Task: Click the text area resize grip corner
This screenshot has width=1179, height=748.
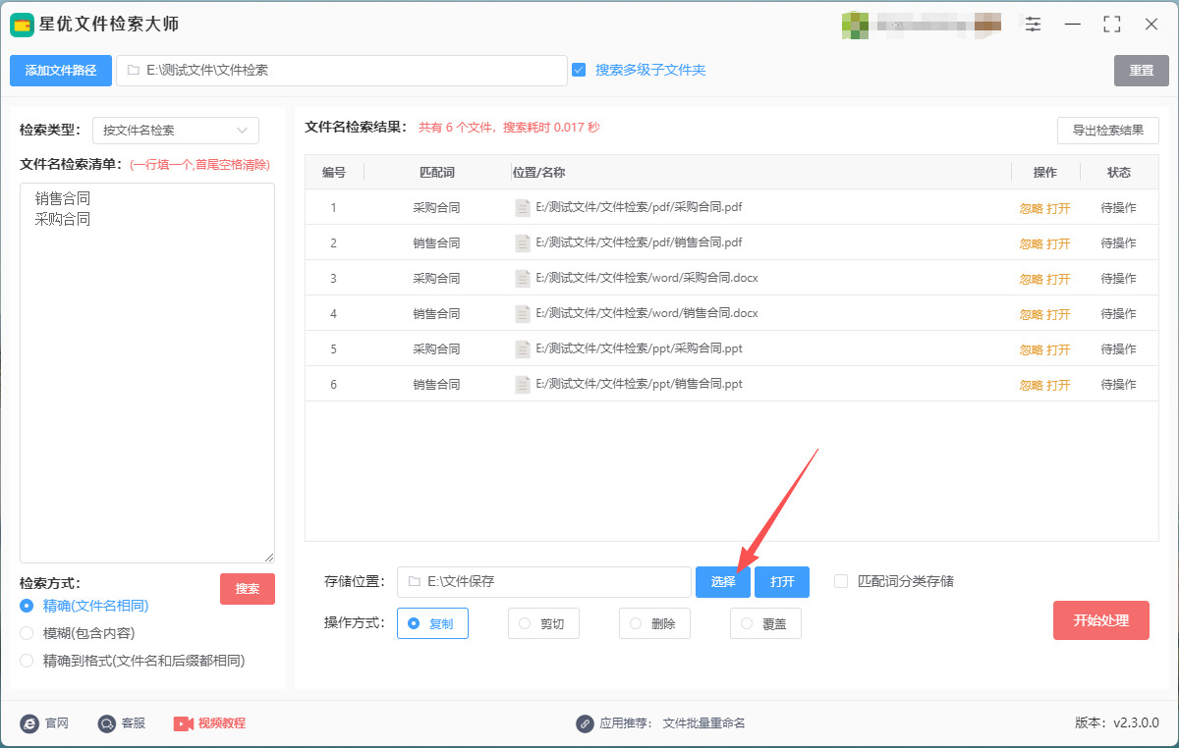Action: (268, 557)
